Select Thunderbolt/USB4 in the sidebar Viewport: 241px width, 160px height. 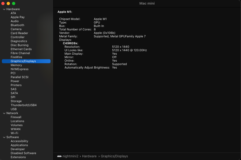tap(24, 105)
